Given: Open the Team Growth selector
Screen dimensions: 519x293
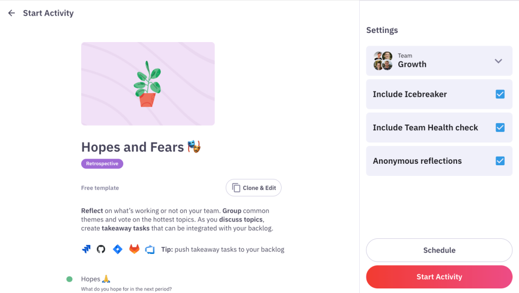Looking at the screenshot, I should click(x=439, y=61).
